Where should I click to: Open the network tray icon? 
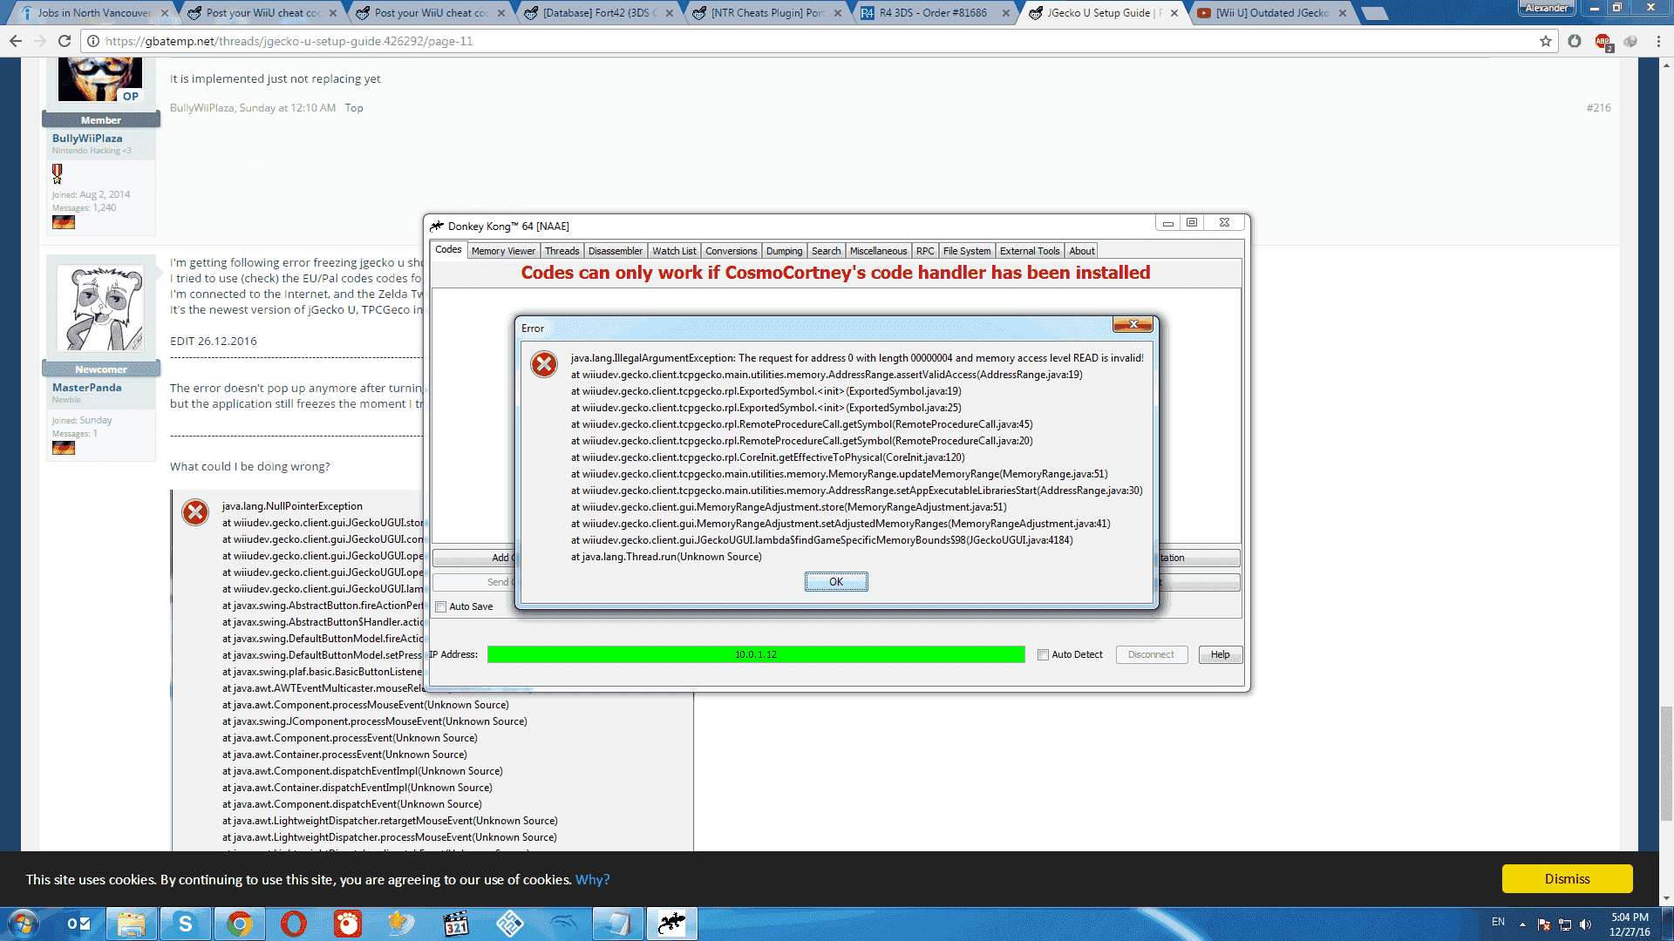1565,924
